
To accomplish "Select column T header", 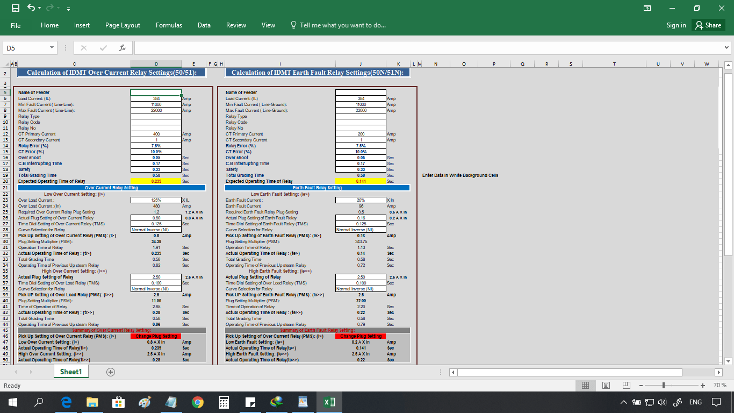I will click(x=614, y=64).
